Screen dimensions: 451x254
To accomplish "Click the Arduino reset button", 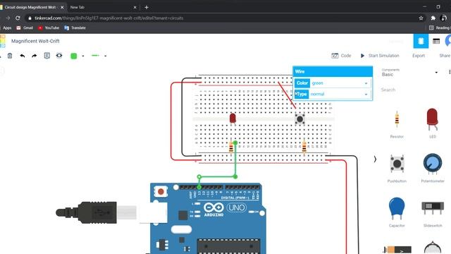I will click(x=161, y=191).
